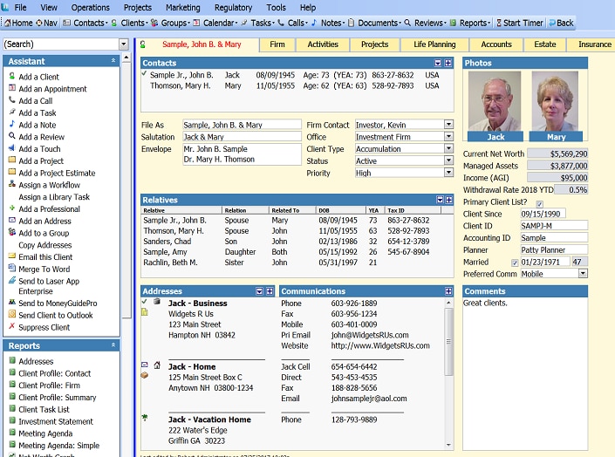Click the Groups toolbar icon

(154, 24)
